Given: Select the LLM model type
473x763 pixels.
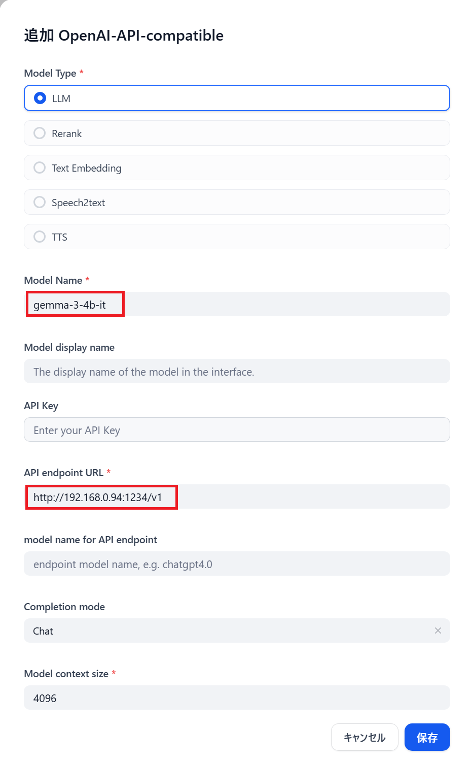Looking at the screenshot, I should (x=40, y=98).
